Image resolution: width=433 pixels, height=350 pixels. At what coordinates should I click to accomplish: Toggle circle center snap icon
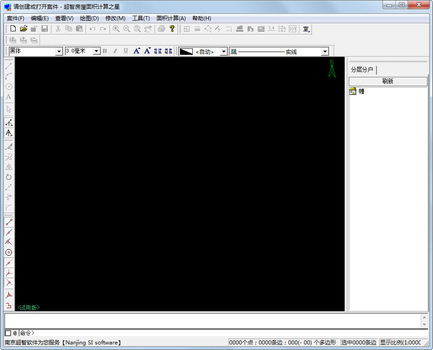(9, 252)
